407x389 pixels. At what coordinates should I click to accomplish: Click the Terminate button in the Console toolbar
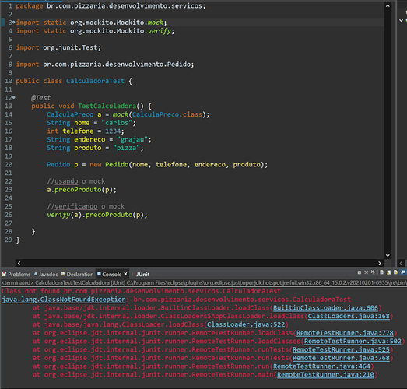tap(360, 272)
